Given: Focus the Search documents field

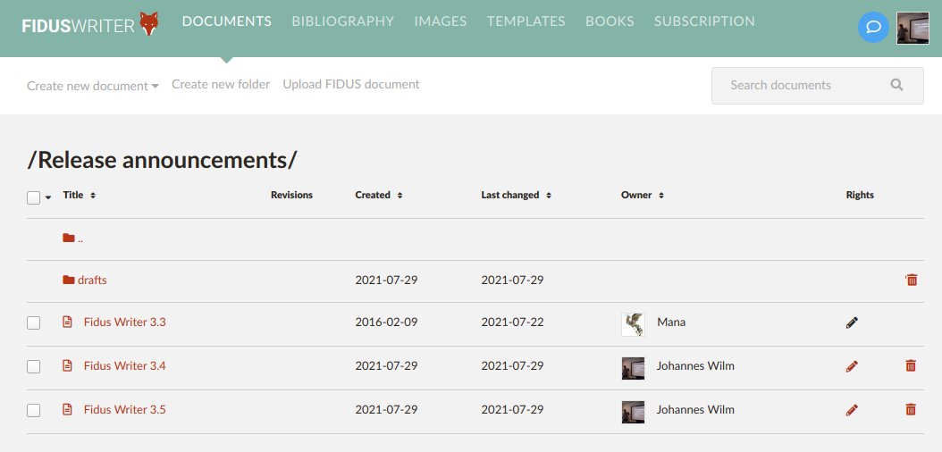Looking at the screenshot, I should tap(818, 85).
